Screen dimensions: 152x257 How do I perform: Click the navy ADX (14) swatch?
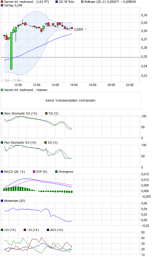48,230
